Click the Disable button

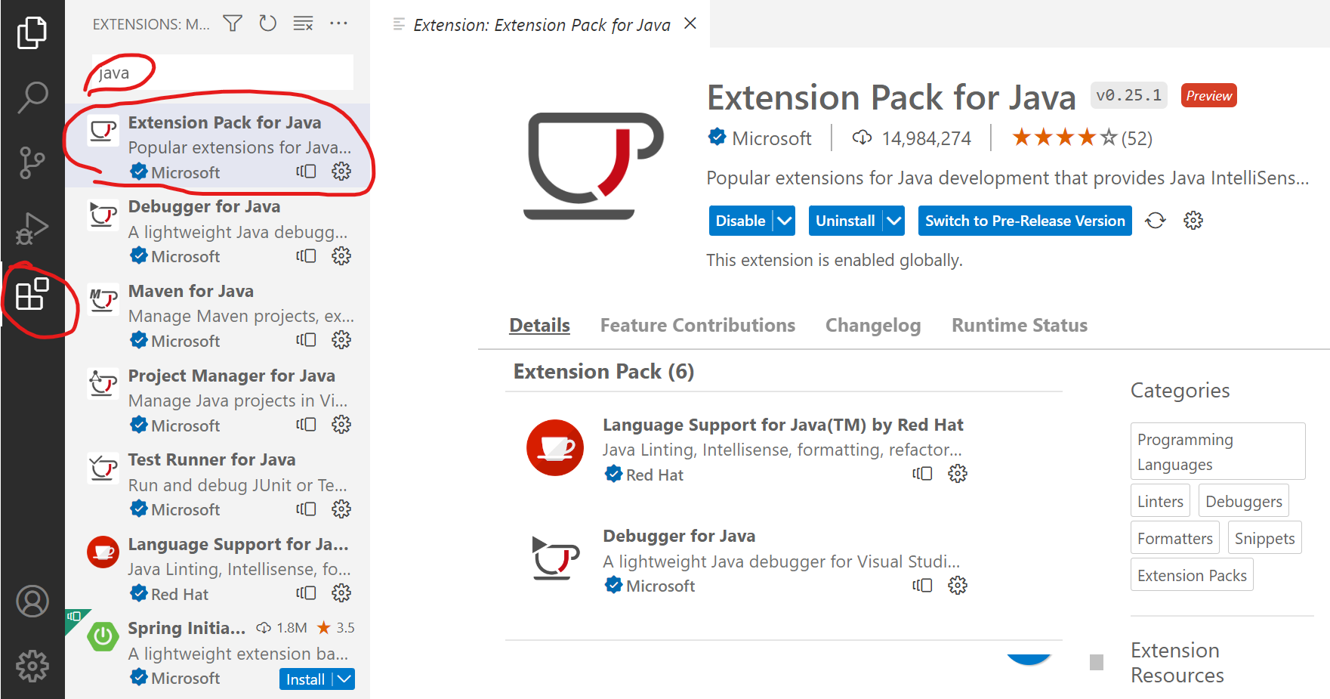point(740,221)
